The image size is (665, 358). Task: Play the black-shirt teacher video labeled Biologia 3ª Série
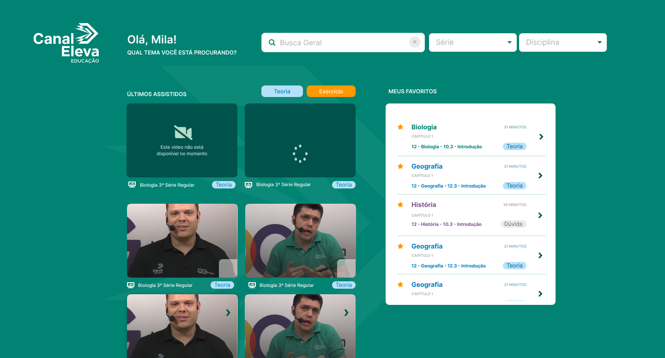[x=182, y=241]
